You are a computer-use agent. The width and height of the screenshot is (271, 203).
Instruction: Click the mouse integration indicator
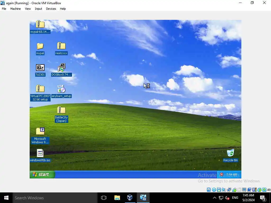point(259,190)
